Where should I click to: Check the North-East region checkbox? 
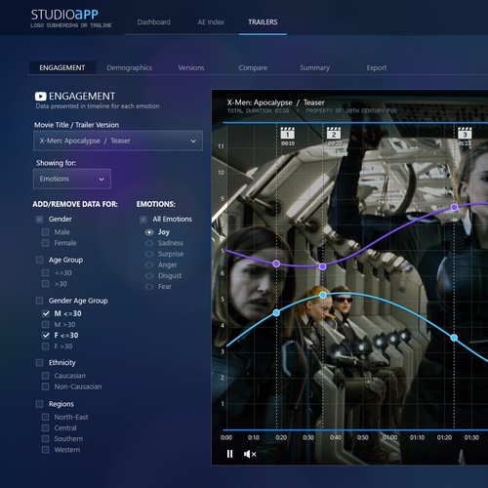click(x=46, y=417)
